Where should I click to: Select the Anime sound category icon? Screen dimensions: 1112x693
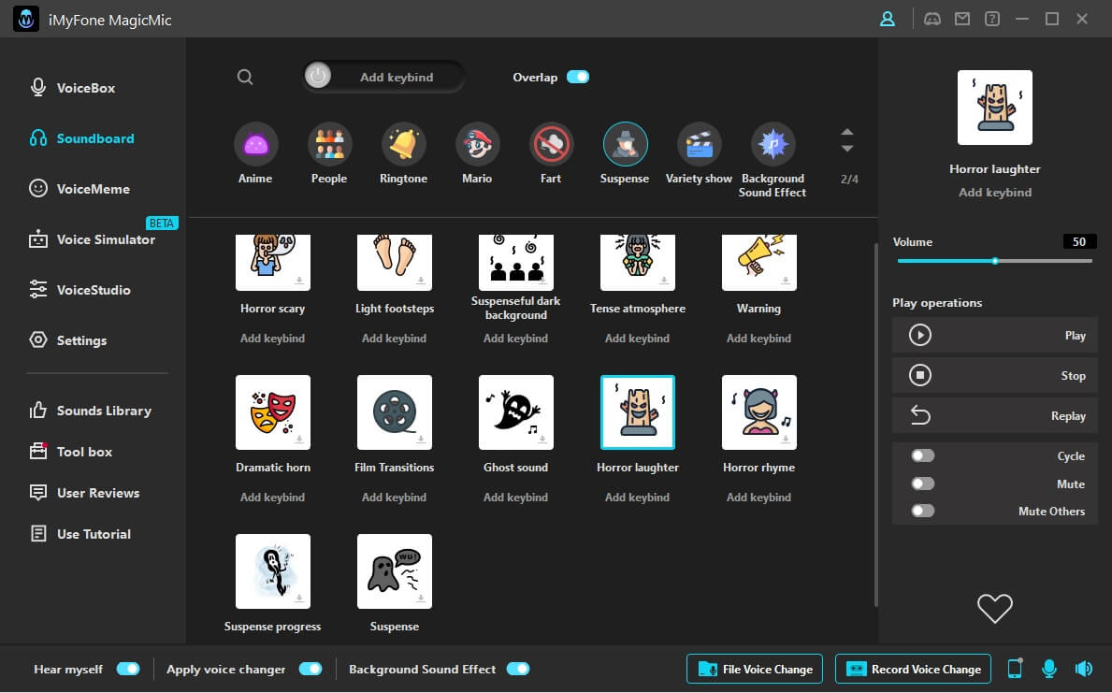click(x=255, y=144)
